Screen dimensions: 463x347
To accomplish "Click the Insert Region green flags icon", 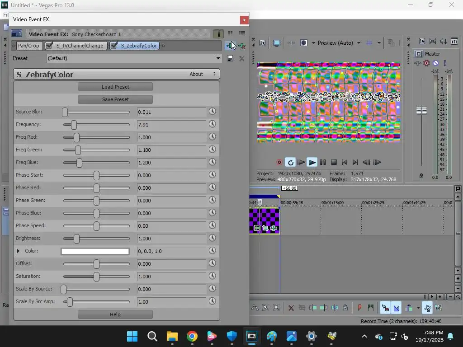I will [371, 308].
